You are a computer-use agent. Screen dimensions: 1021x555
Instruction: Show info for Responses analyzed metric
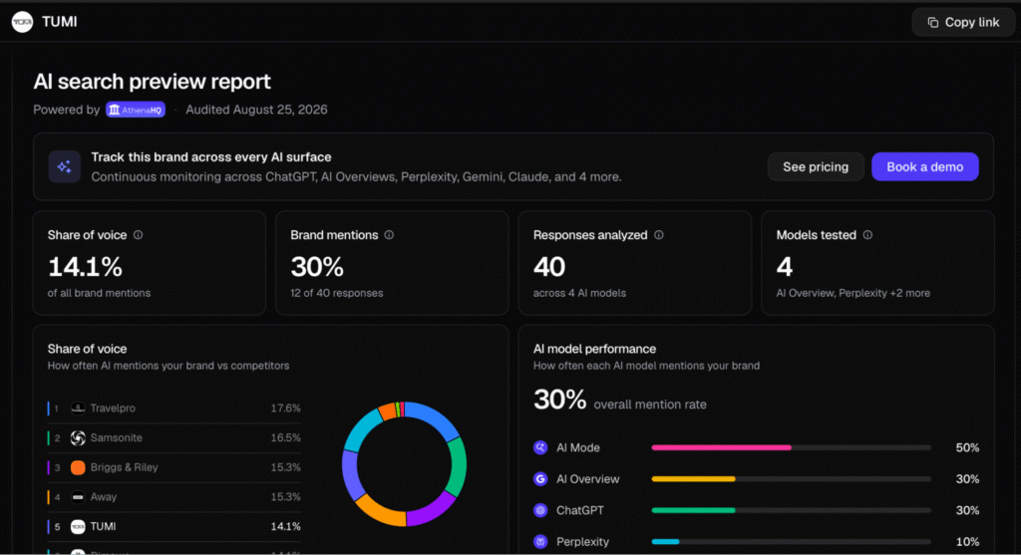[x=659, y=235]
